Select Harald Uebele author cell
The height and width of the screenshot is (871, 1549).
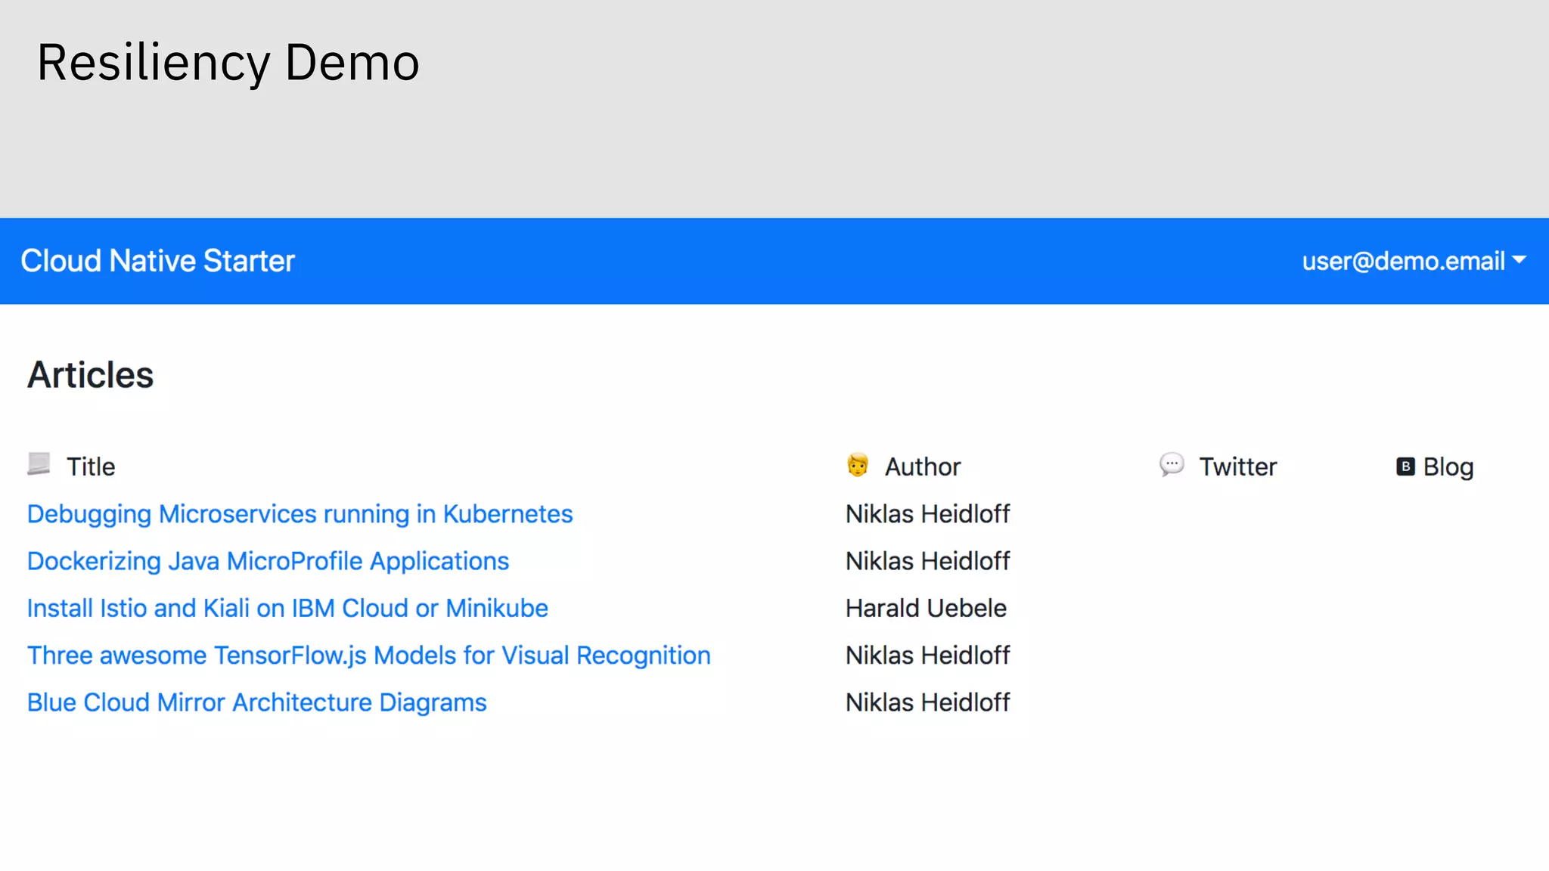pyautogui.click(x=926, y=608)
